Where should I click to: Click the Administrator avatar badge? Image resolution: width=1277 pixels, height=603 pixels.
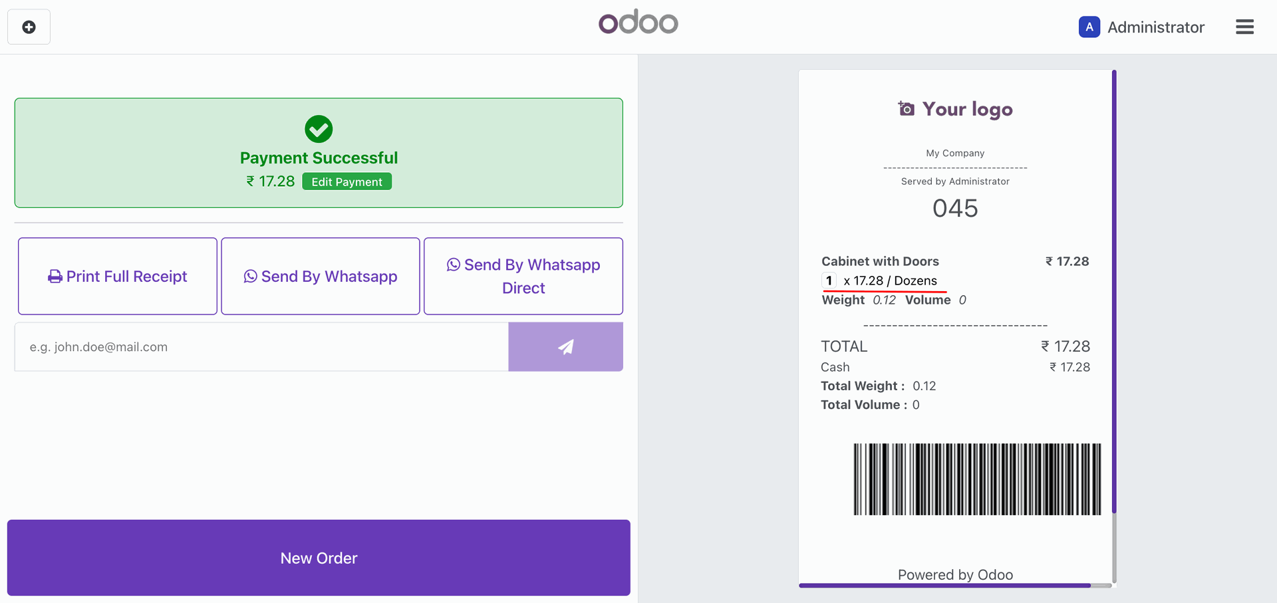pyautogui.click(x=1089, y=27)
